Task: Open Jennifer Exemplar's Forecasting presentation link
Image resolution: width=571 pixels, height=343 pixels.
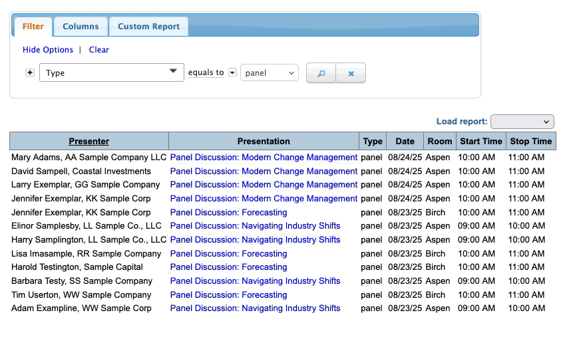Action: click(x=228, y=213)
